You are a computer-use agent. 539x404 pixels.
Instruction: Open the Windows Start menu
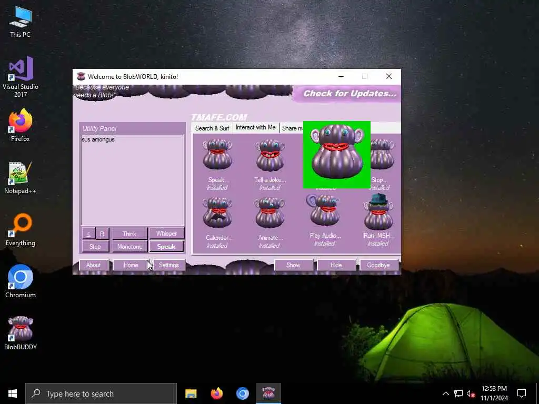(x=13, y=393)
